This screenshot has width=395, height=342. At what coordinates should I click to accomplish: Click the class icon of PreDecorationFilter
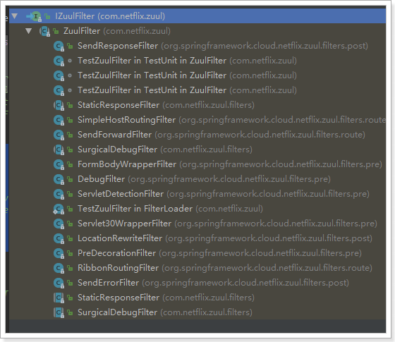coord(59,253)
